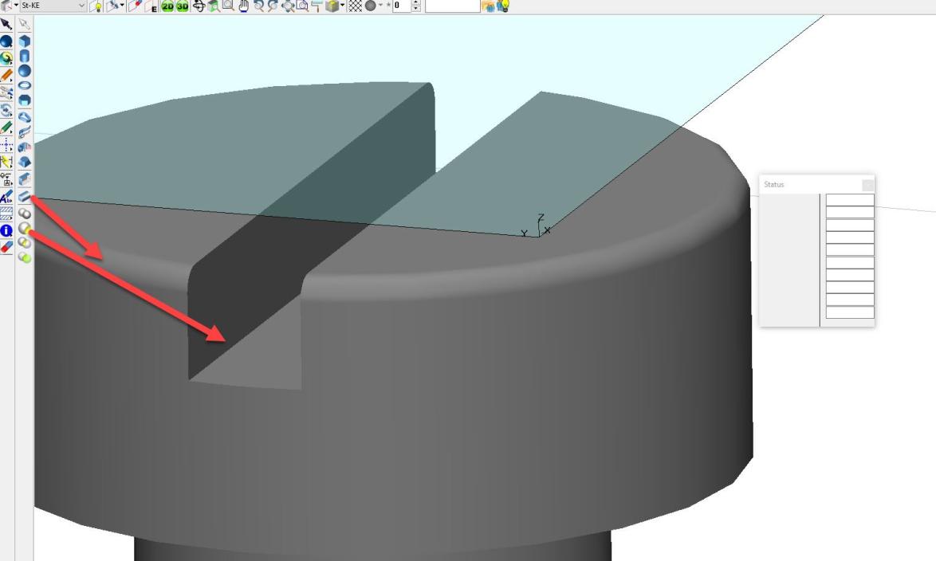Select the black arrow selection tool
Viewport: 936px width, 561px height.
[6, 25]
